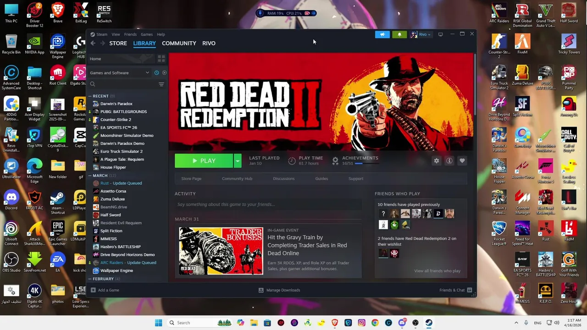The width and height of the screenshot is (587, 330).
Task: Switch library to grid collections view
Action: 161,59
